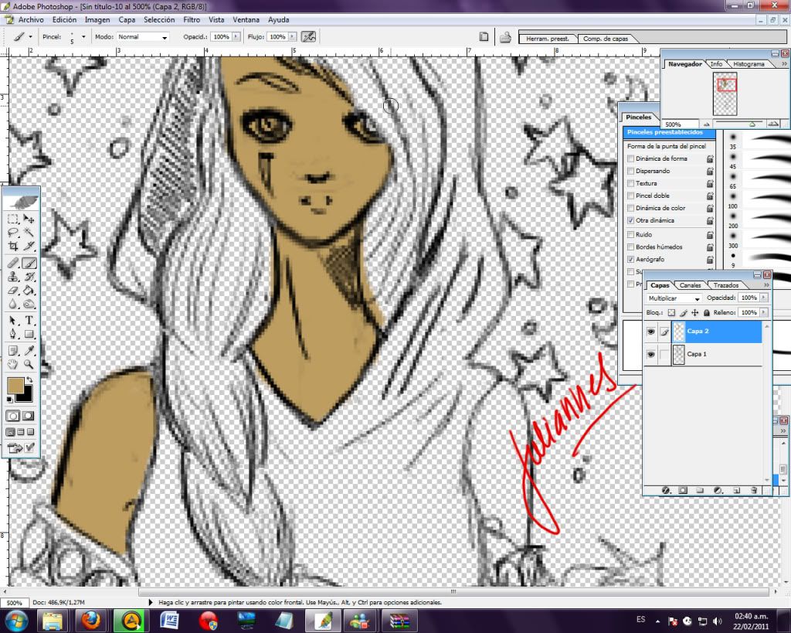The width and height of the screenshot is (791, 633).
Task: Select the Sponge tool
Action: tap(29, 304)
